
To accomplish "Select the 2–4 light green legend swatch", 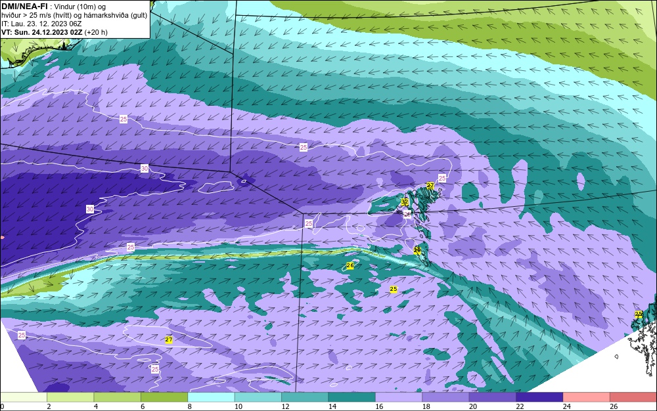I will click(70, 397).
